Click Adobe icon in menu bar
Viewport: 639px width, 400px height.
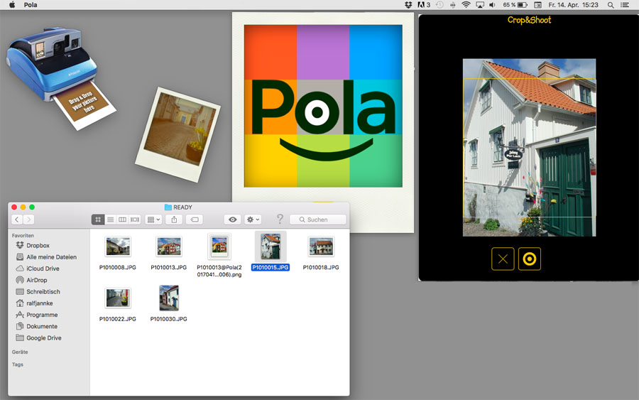[x=424, y=5]
